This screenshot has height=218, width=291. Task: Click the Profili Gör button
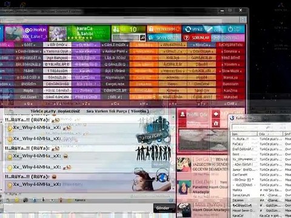pos(197,114)
